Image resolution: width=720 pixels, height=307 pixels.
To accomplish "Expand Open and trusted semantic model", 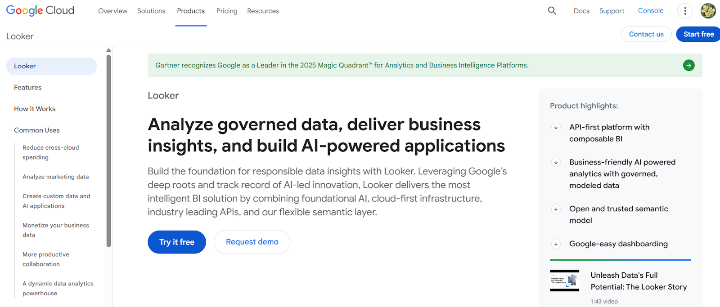I will coord(556,209).
